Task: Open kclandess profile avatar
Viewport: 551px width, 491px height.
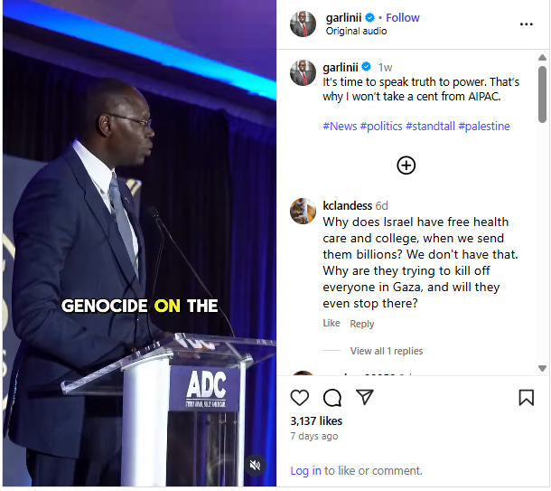Action: (303, 211)
